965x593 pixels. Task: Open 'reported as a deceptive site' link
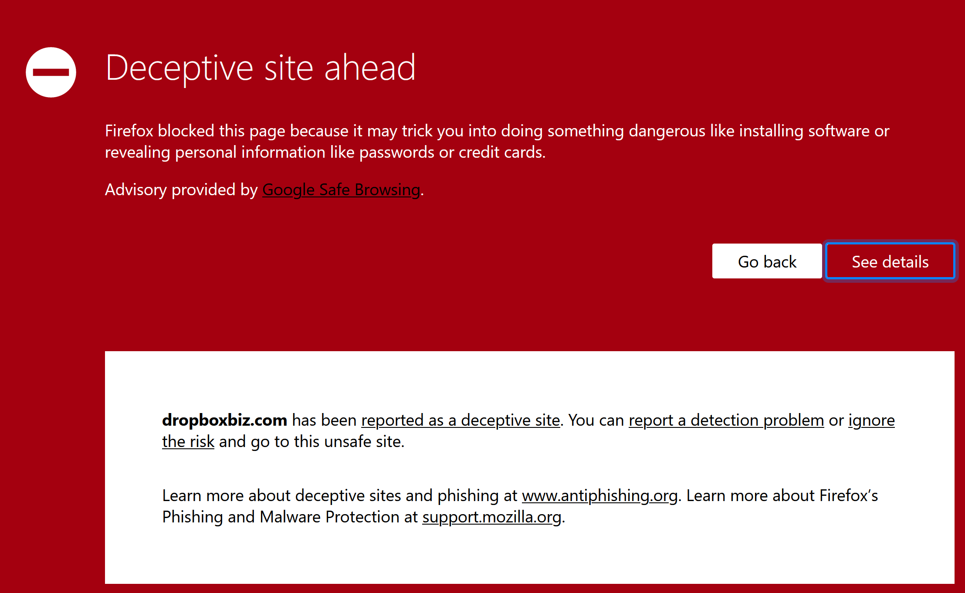[x=460, y=420]
